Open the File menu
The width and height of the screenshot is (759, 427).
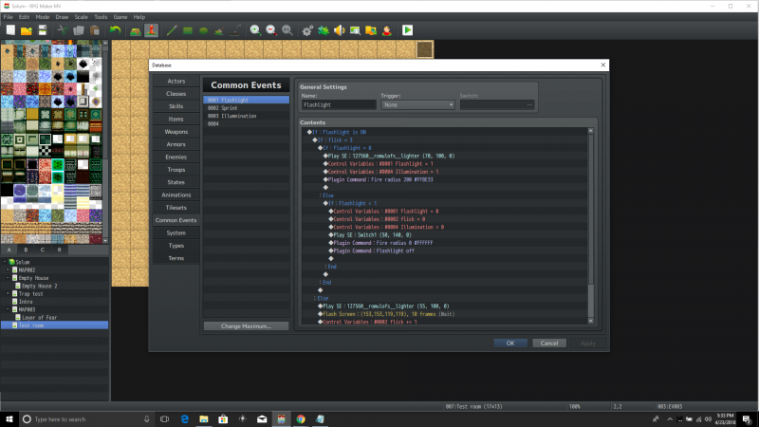(x=9, y=17)
